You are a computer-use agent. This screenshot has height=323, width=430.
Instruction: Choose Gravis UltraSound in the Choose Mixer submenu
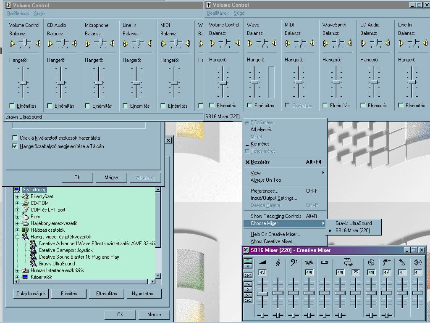354,223
